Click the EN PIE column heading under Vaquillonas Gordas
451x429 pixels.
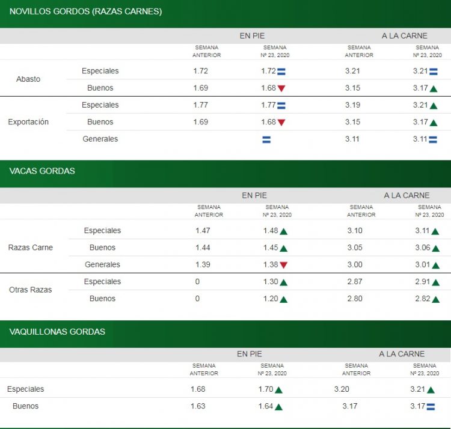pyautogui.click(x=249, y=354)
